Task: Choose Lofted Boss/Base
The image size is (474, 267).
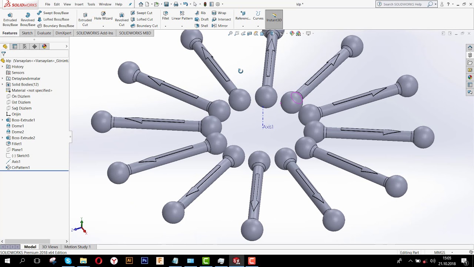Action: pyautogui.click(x=53, y=19)
